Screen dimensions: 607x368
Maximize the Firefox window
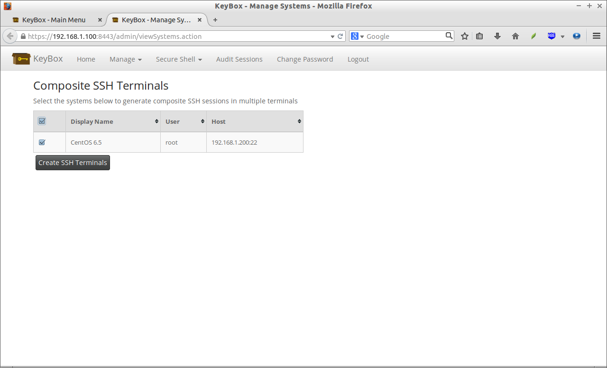(589, 6)
